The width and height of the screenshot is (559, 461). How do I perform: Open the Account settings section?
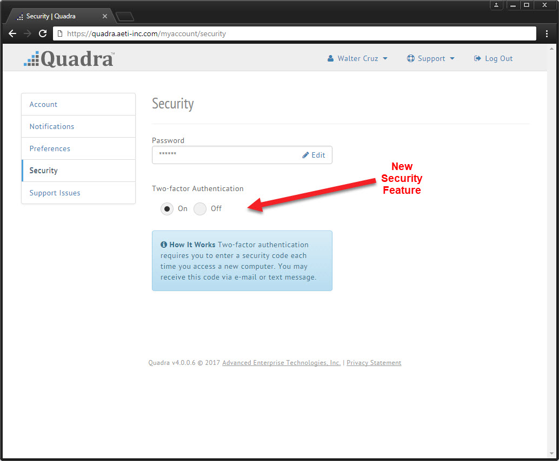78,104
